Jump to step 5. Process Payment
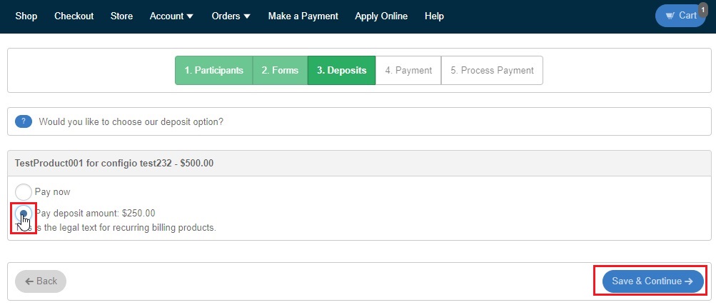 [x=492, y=70]
